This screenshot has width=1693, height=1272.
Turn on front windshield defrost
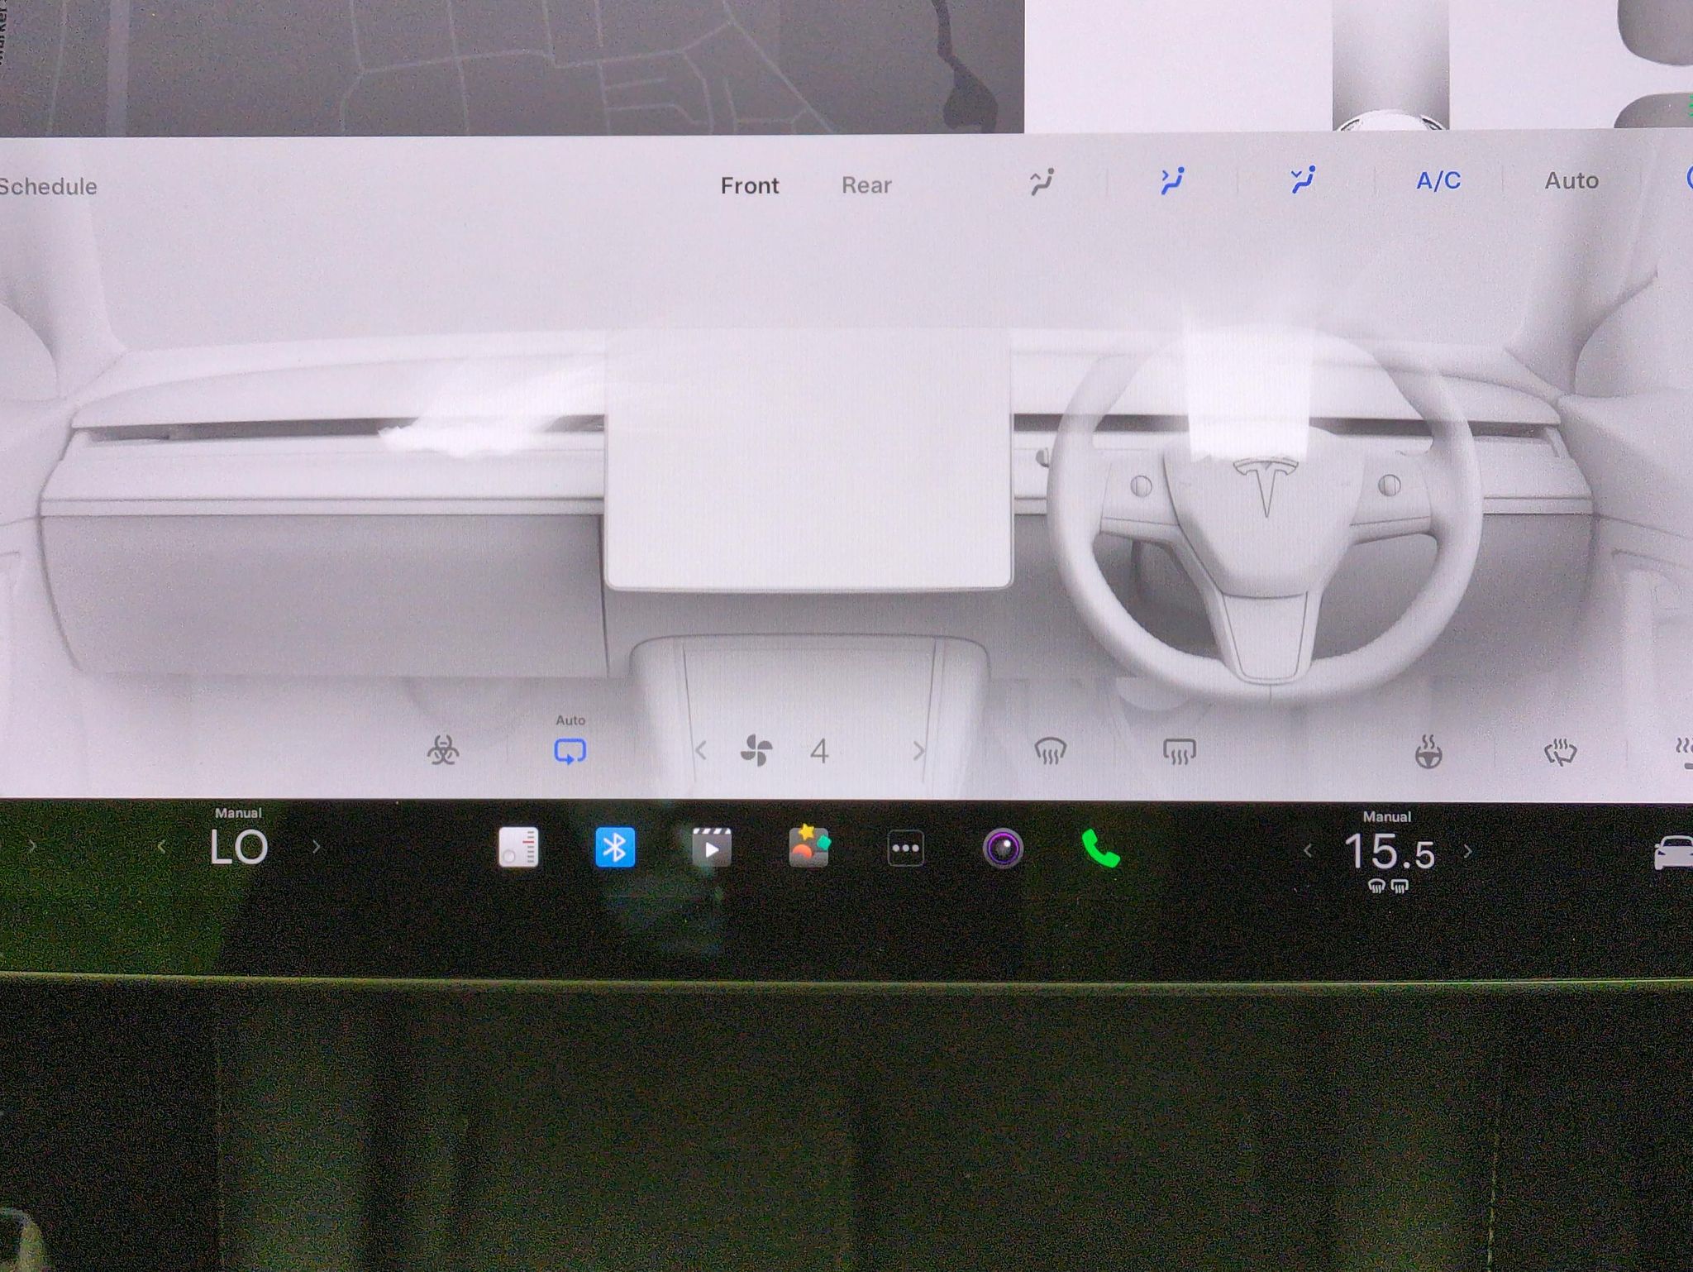point(1051,751)
